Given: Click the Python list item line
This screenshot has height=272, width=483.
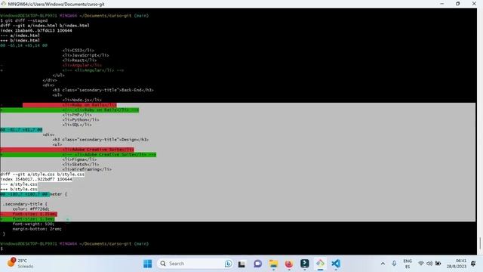Looking at the screenshot, I should coord(81,119).
